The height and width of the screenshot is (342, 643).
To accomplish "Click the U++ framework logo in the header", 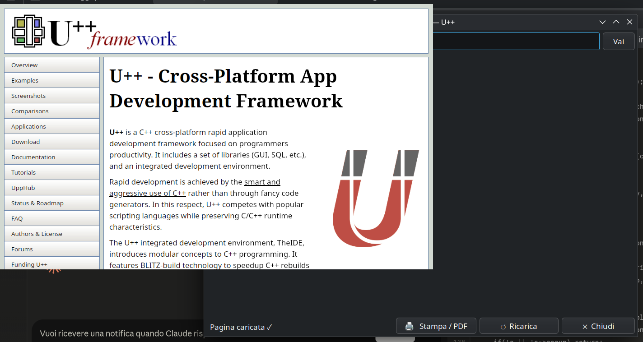I will [95, 32].
